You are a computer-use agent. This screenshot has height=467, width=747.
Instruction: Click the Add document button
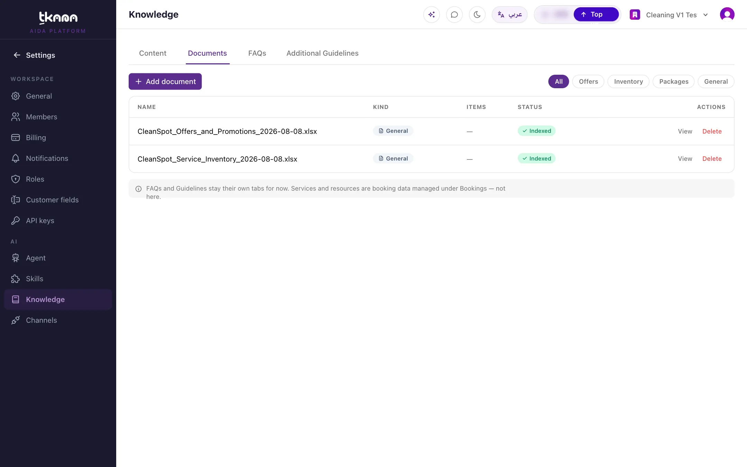[x=165, y=81]
